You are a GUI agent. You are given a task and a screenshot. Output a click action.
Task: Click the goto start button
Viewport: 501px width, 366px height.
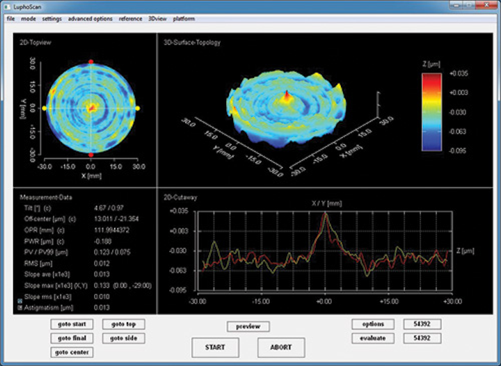pyautogui.click(x=72, y=324)
